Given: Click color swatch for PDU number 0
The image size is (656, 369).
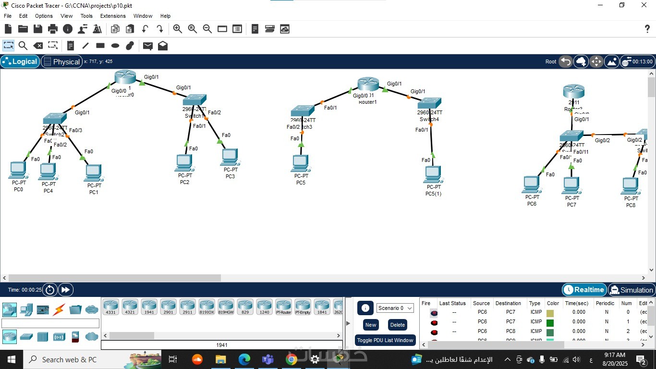Looking at the screenshot, I should 550,313.
